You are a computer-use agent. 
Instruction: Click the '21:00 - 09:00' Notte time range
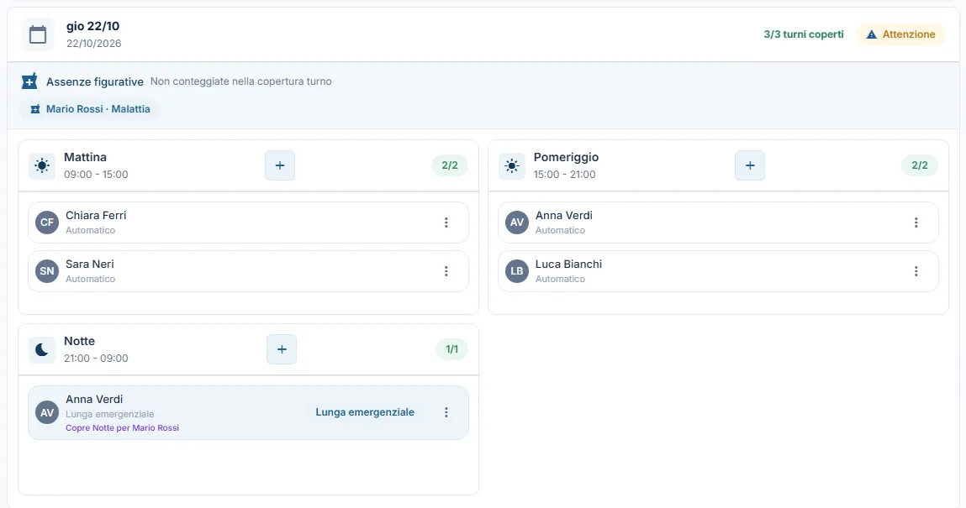point(96,359)
